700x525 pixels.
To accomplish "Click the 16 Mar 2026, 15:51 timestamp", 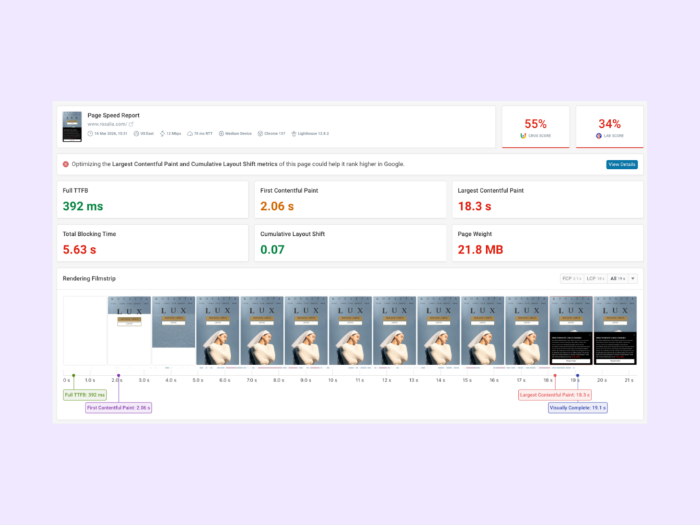I will point(111,133).
